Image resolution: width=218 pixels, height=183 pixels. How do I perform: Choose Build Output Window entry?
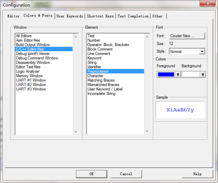click(x=44, y=45)
